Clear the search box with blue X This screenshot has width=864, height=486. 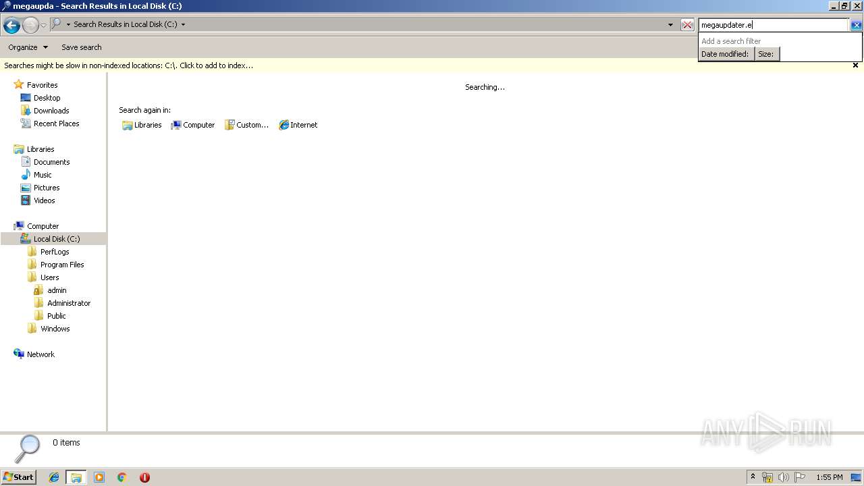(856, 25)
